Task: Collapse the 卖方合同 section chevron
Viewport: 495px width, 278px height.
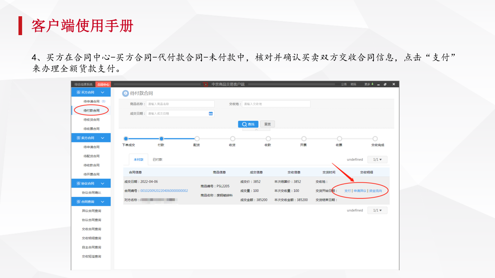Action: (x=102, y=138)
